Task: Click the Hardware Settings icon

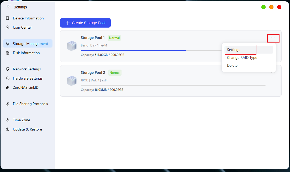Action: tap(8, 78)
